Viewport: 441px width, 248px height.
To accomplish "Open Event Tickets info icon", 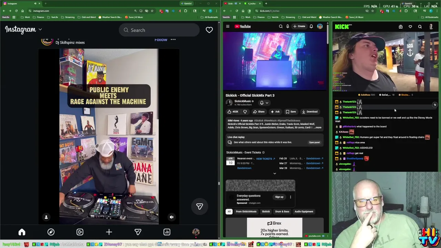I will tap(263, 152).
